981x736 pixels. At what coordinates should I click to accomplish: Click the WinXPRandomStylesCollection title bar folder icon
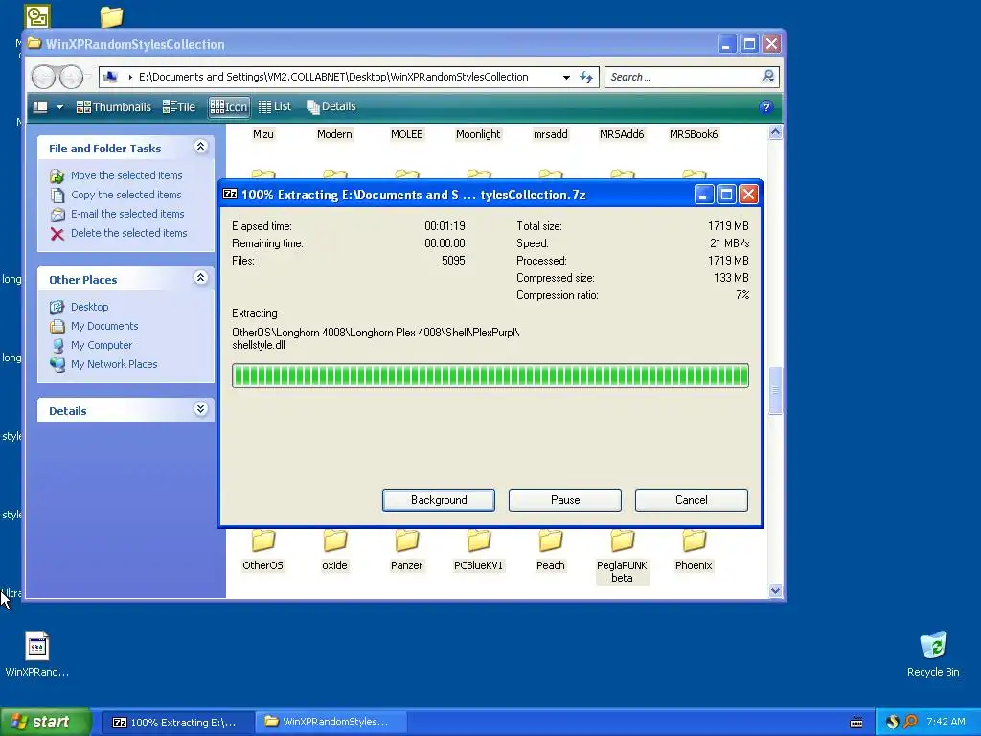[x=34, y=44]
